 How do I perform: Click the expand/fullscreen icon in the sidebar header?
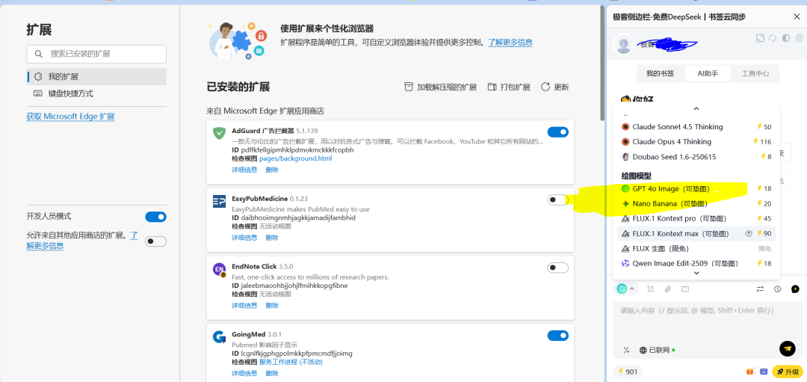[760, 38]
